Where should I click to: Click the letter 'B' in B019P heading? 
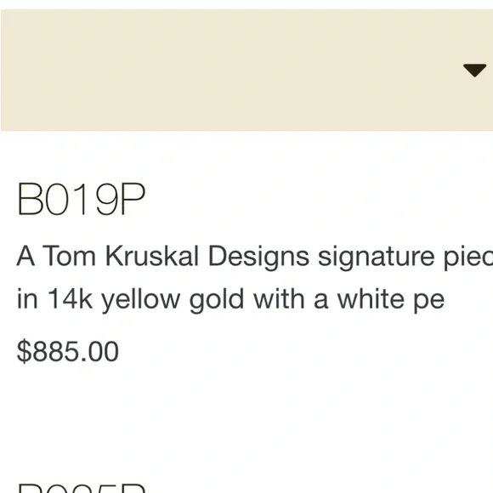click(31, 199)
